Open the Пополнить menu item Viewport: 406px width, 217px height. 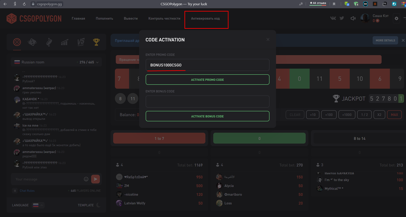104,19
